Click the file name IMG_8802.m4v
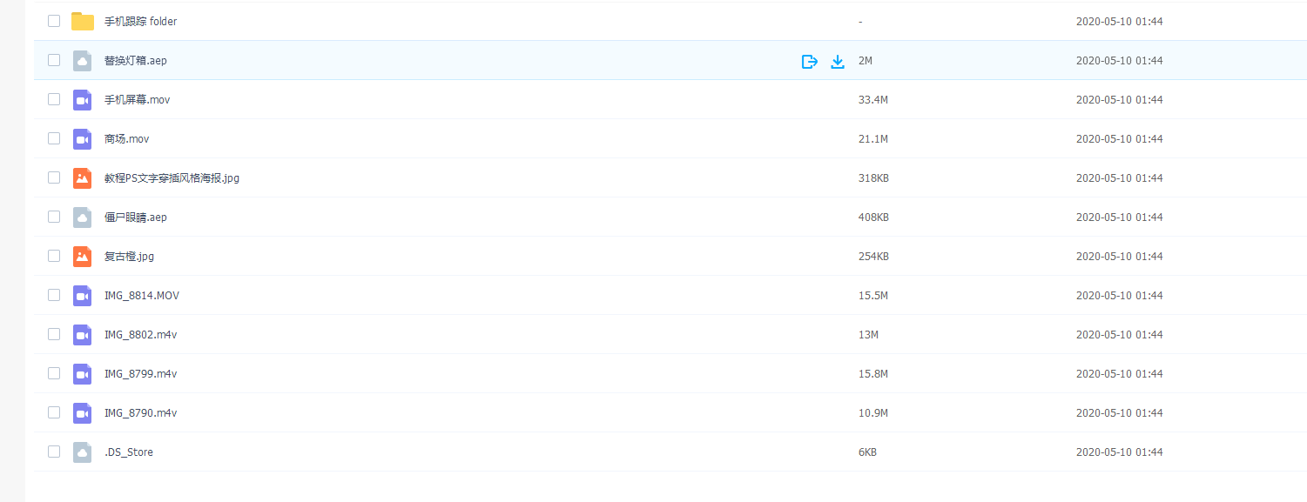Viewport: 1307px width, 502px height. pyautogui.click(x=141, y=335)
